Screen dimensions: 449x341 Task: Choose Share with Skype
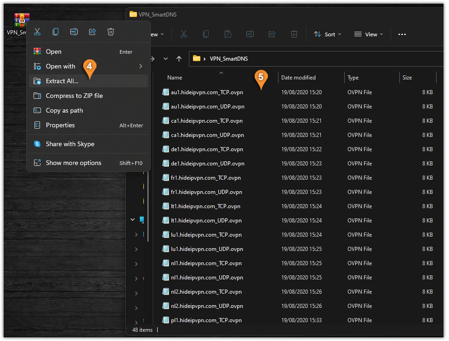pyautogui.click(x=89, y=144)
